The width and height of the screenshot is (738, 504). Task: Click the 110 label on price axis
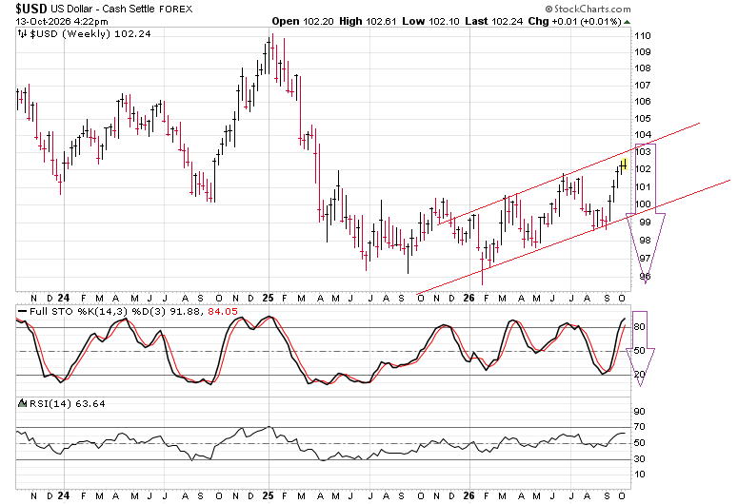pos(643,36)
